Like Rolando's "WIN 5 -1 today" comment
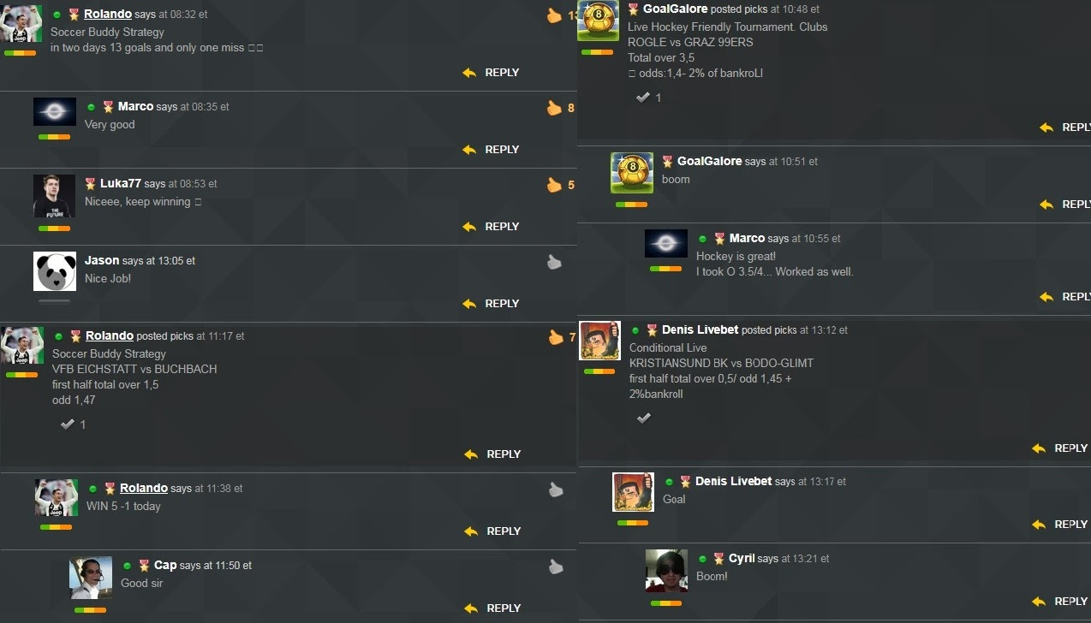This screenshot has width=1091, height=623. tap(556, 489)
